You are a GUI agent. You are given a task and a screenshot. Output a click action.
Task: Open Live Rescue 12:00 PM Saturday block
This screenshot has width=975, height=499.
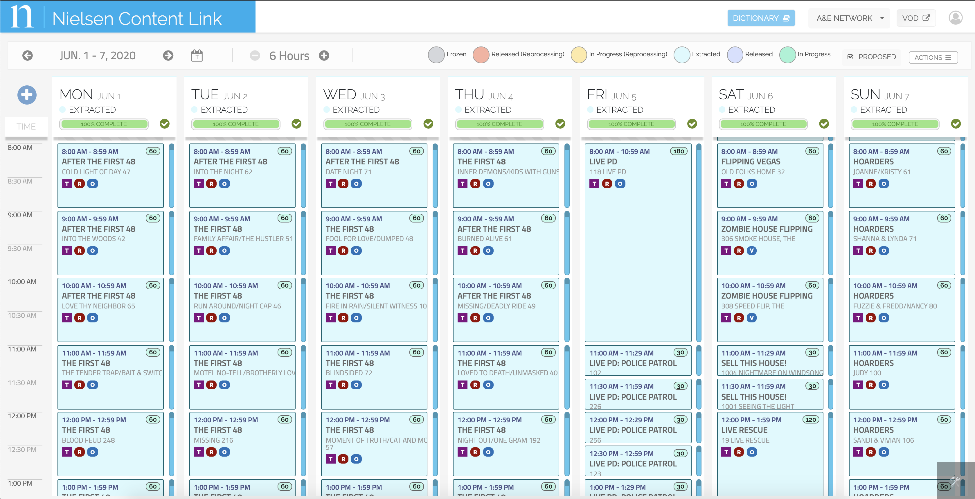[770, 454]
